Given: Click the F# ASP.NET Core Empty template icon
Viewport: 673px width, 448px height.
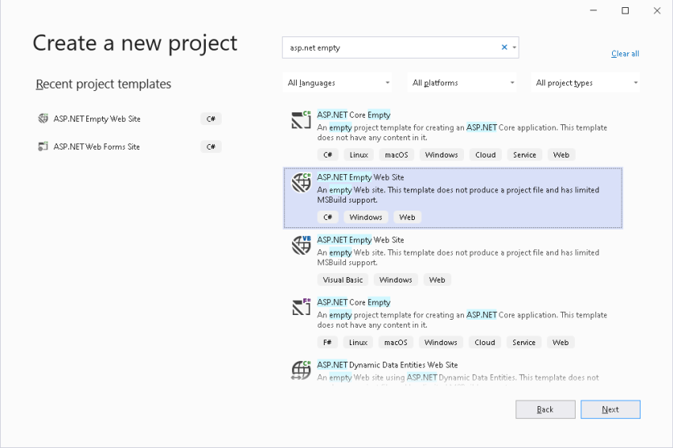Looking at the screenshot, I should coord(302,307).
